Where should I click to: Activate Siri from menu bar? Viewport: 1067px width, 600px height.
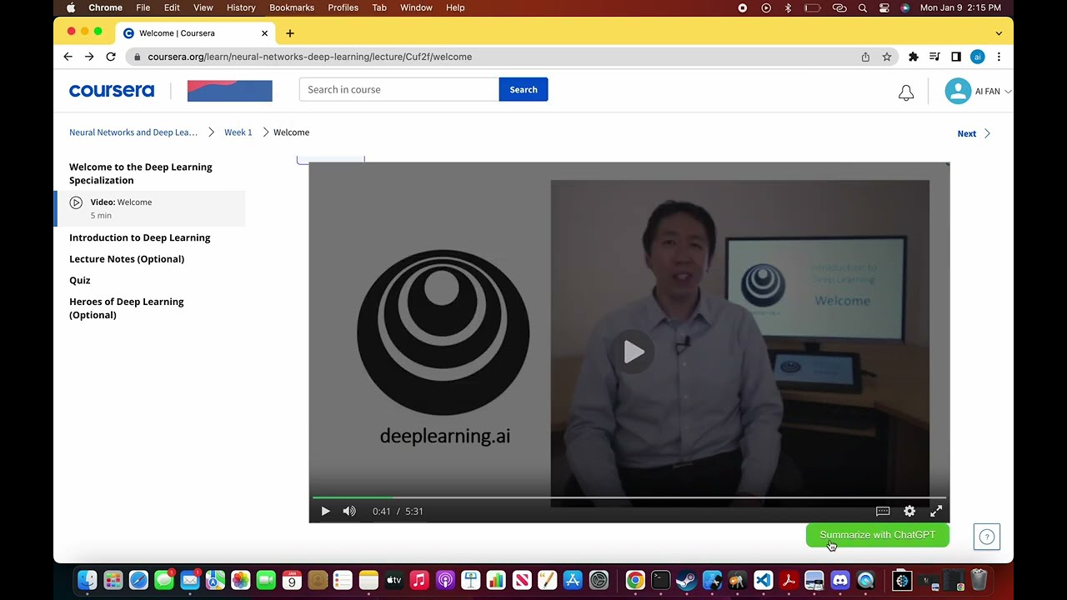905,7
